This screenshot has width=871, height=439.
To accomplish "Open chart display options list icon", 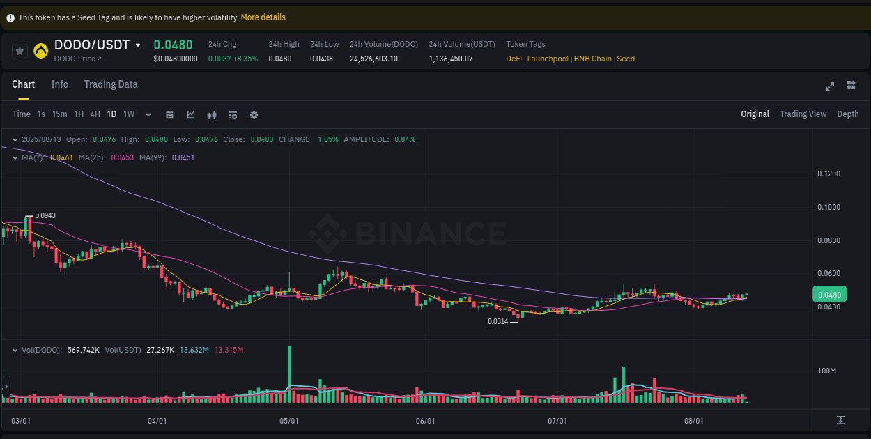I will pos(233,114).
